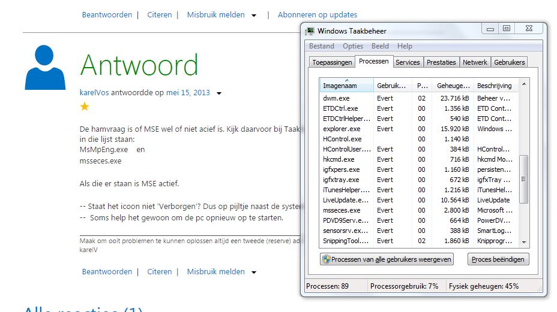Show the Gebruikers tab
The width and height of the screenshot is (557, 312).
(509, 62)
